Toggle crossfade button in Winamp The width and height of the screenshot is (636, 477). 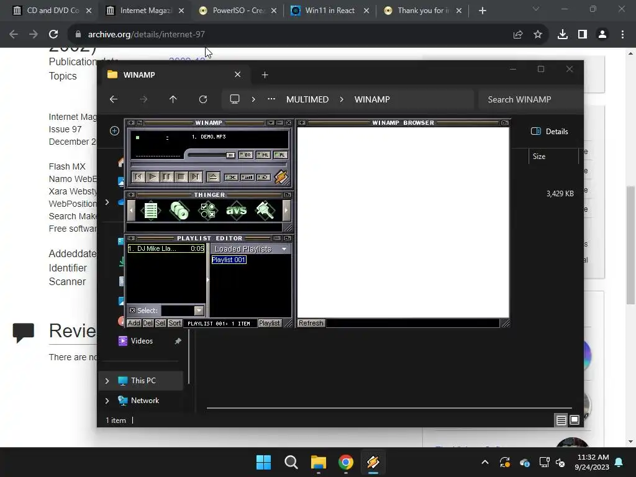[247, 177]
